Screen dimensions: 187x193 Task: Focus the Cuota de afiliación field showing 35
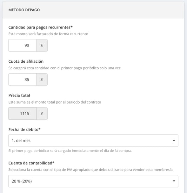tap(22, 79)
